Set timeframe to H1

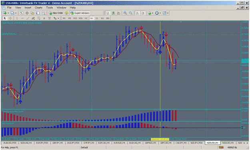pos(86,18)
